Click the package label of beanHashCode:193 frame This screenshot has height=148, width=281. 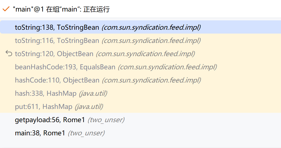click(167, 67)
